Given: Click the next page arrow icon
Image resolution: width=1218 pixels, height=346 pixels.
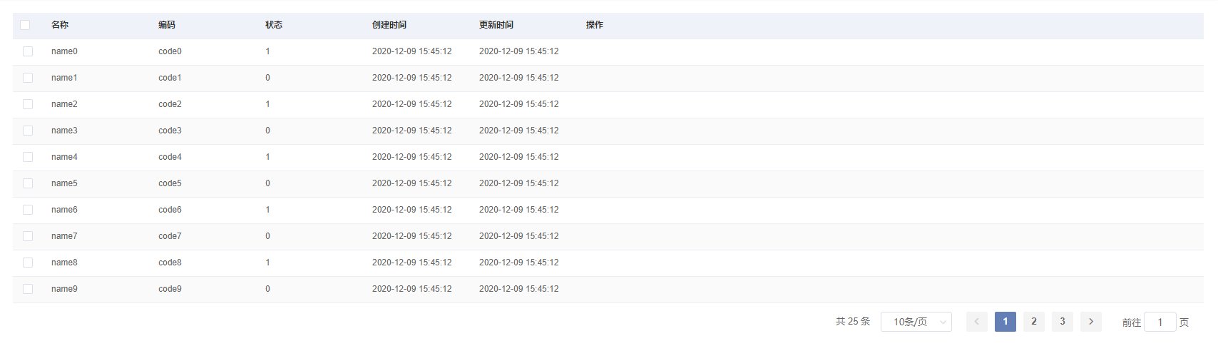Looking at the screenshot, I should [x=1090, y=322].
